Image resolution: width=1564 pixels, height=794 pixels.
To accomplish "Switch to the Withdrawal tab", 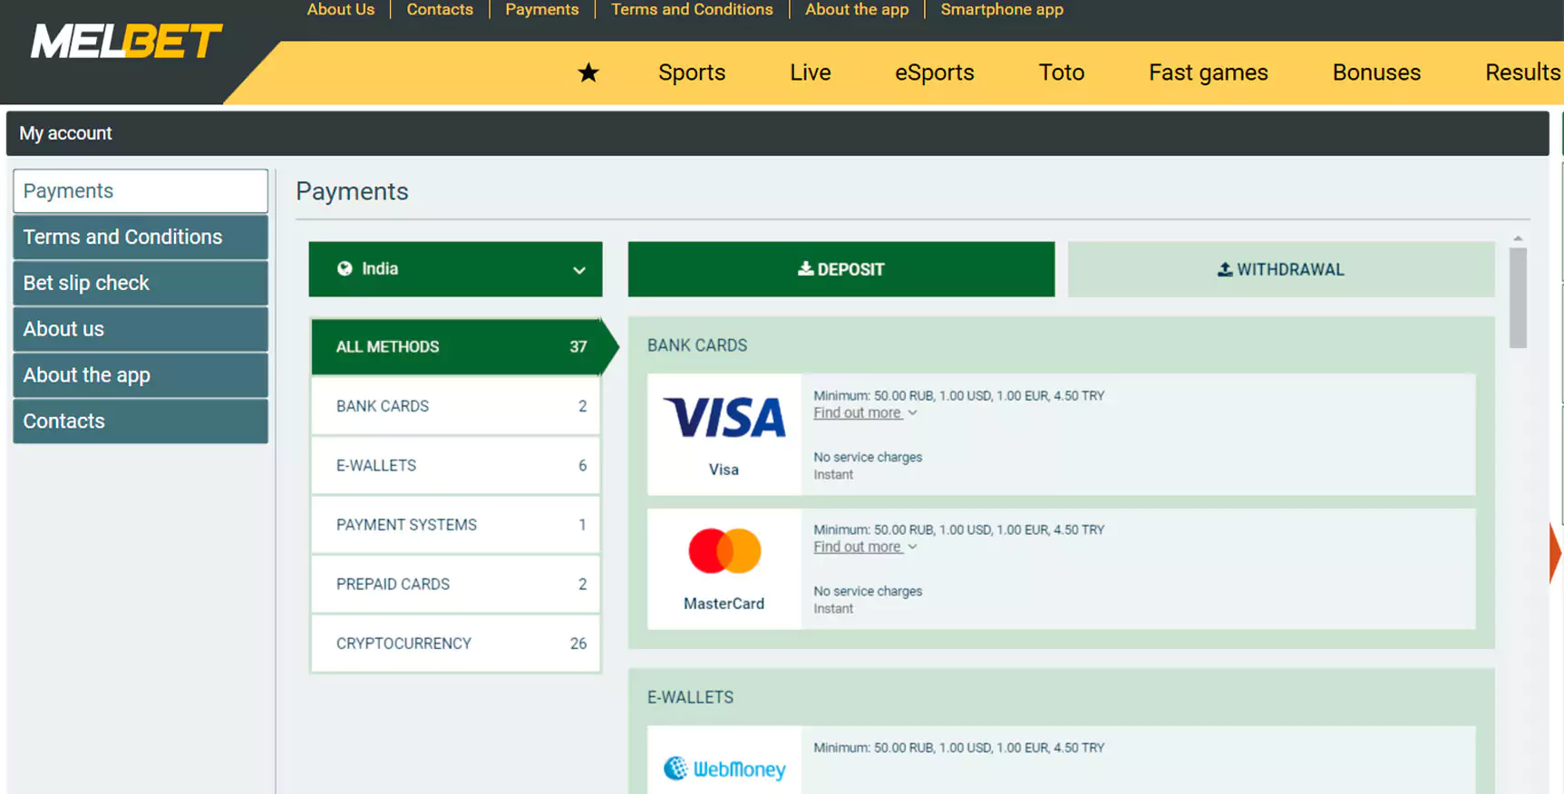I will tap(1281, 269).
